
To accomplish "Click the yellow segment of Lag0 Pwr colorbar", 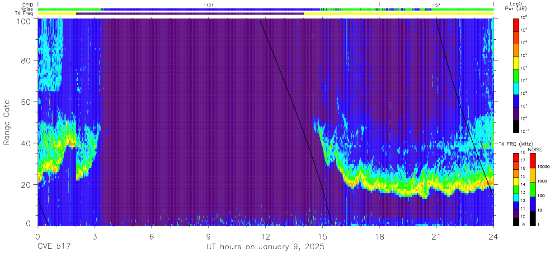I will (516, 62).
